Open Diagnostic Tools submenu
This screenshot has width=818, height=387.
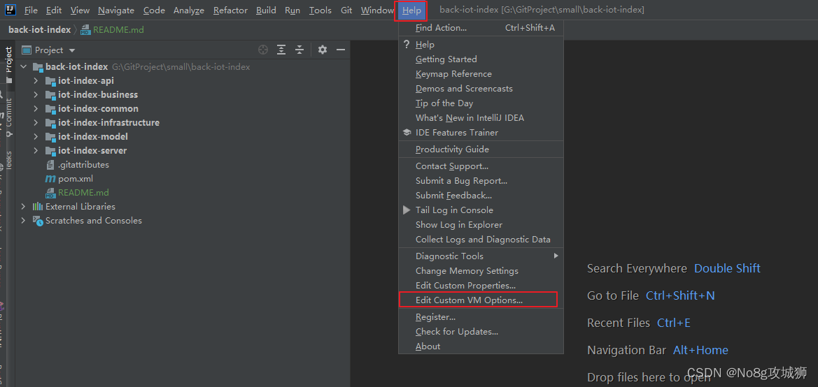(481, 256)
